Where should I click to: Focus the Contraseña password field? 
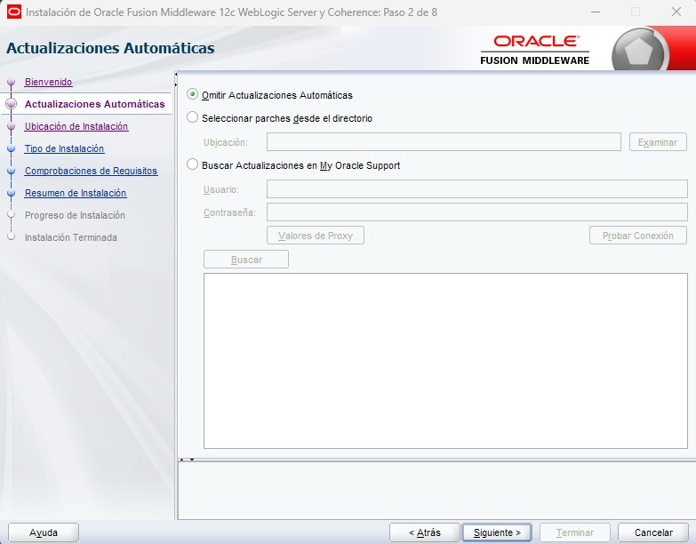pos(476,212)
